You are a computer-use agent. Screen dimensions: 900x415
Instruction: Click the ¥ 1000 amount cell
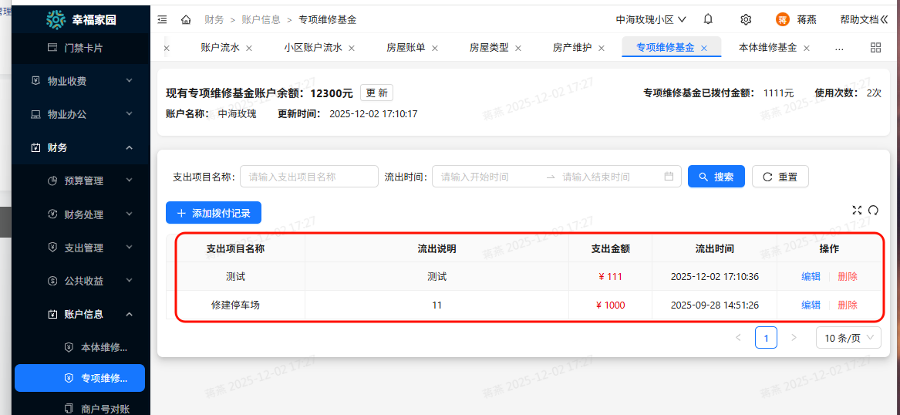(x=611, y=305)
